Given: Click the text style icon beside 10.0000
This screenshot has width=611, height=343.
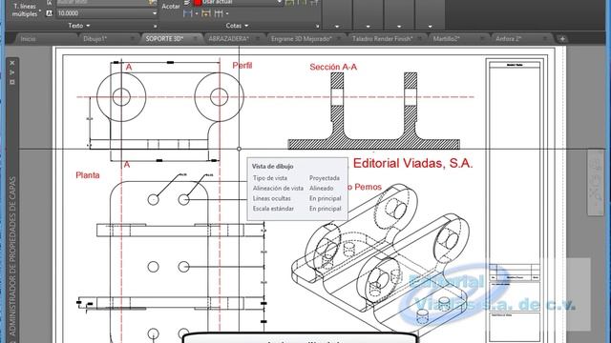Looking at the screenshot, I should pos(49,13).
